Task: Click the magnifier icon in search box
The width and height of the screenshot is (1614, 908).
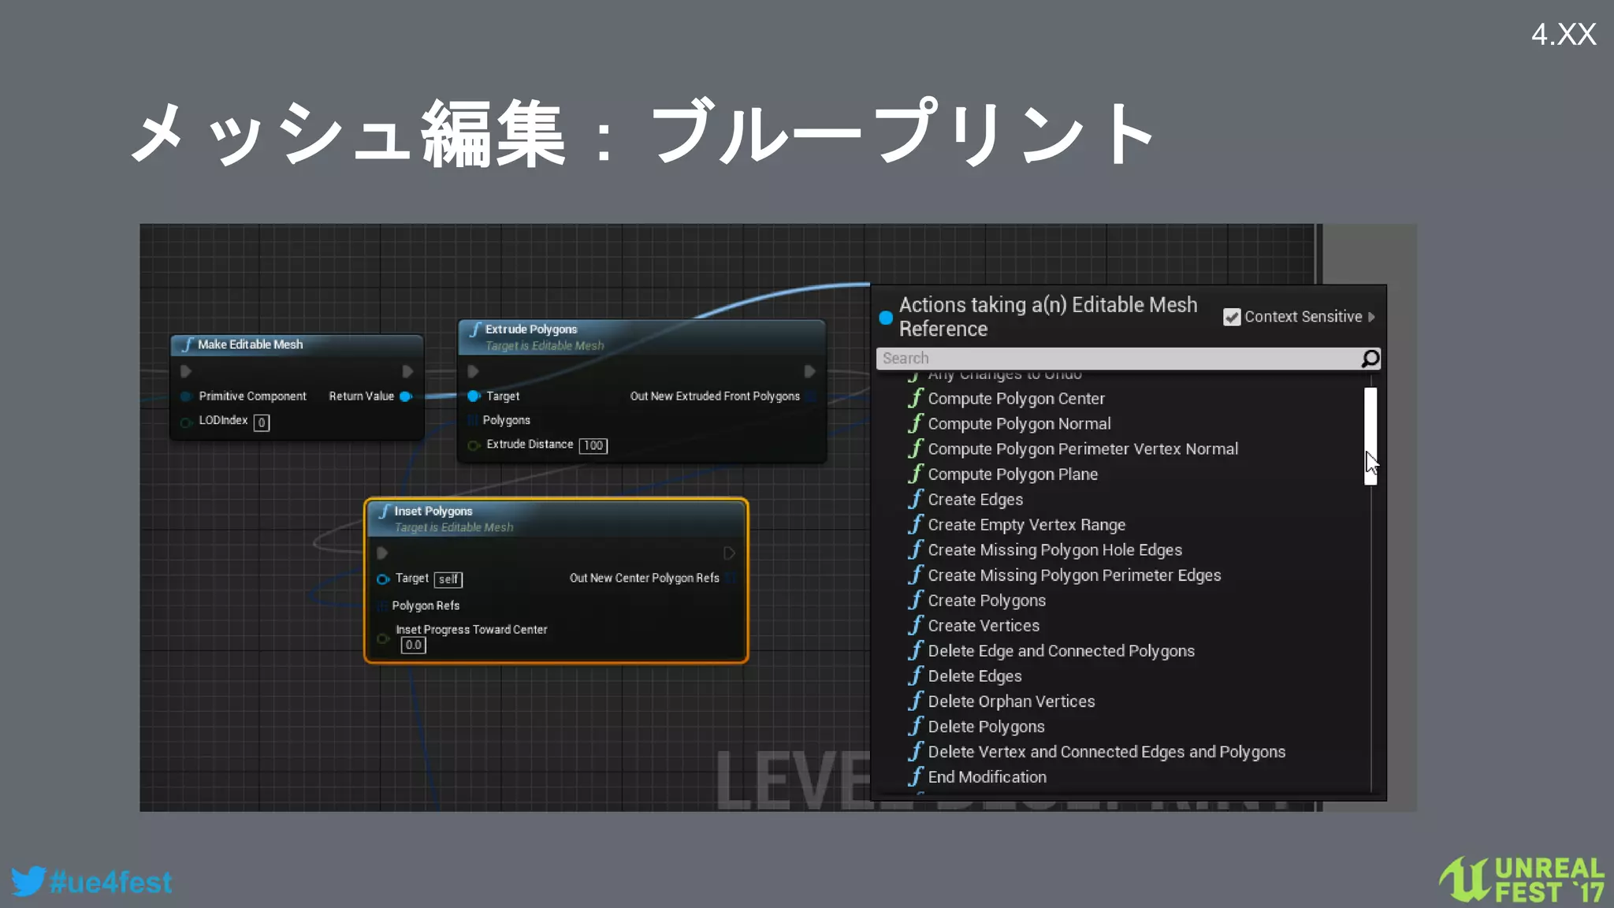Action: pyautogui.click(x=1370, y=359)
